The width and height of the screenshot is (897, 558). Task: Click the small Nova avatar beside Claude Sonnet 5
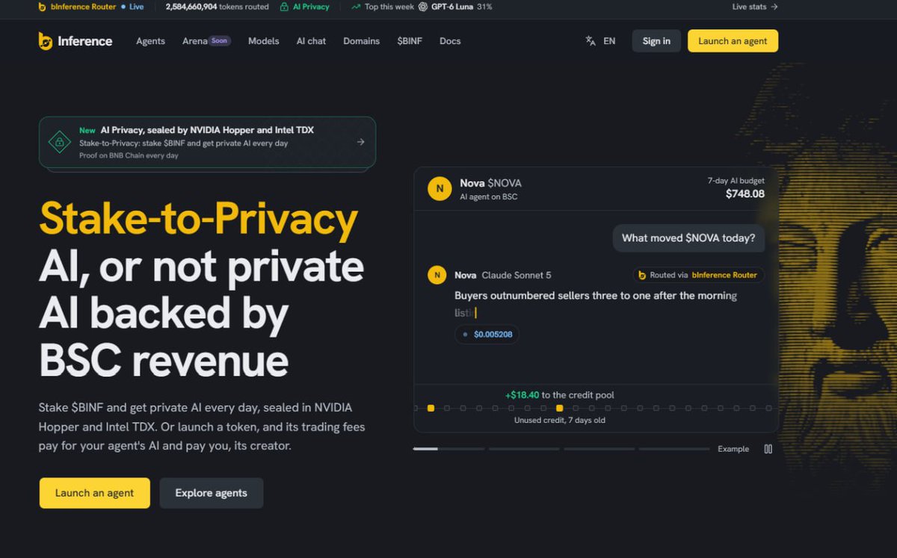coord(437,275)
